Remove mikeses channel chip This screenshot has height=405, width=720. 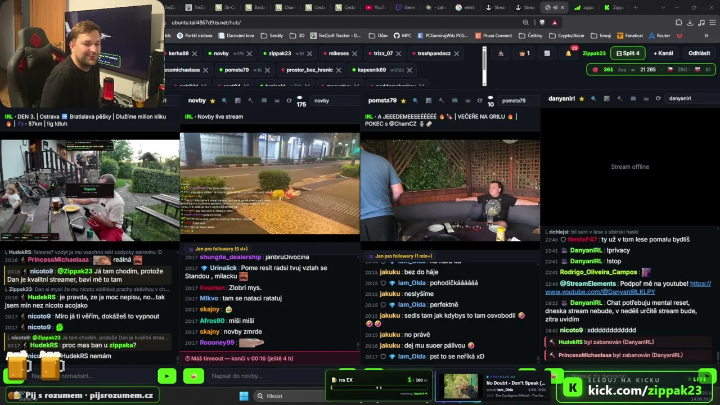354,53
